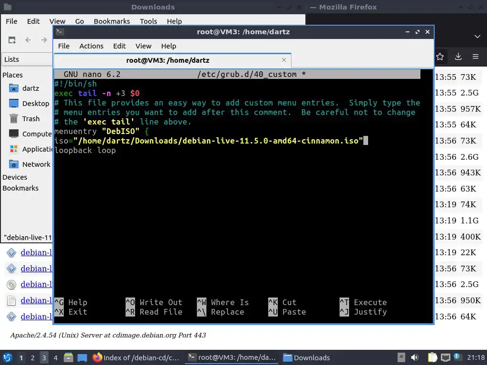Open the debian-l link on the 13:56 73K bottom row
Image resolution: width=487 pixels, height=365 pixels.
tap(36, 269)
